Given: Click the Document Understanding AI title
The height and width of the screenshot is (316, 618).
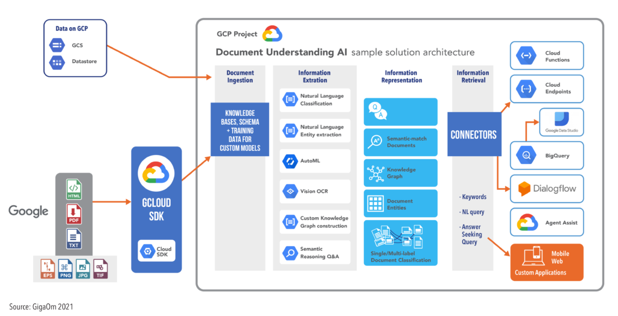Looking at the screenshot, I should [x=281, y=52].
